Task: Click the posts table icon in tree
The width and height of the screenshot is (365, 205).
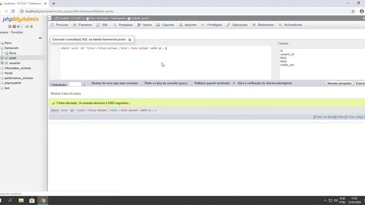Action: coord(6,58)
